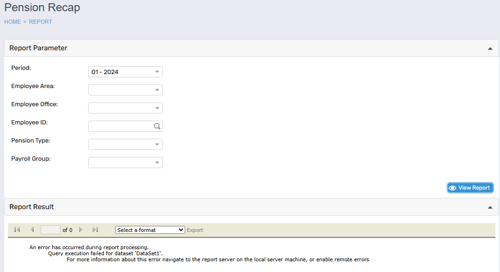Open the Select a format dropdown
Image resolution: width=500 pixels, height=272 pixels.
point(150,230)
